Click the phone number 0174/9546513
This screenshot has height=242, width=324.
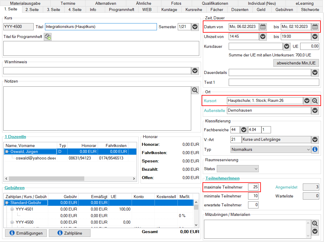[x=111, y=158]
